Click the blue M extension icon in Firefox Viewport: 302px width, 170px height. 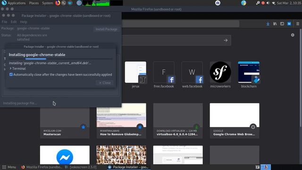pos(289,24)
